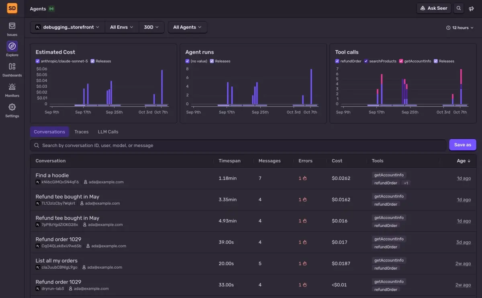Open the SD organization avatar menu
The height and width of the screenshot is (298, 482).
[12, 8]
